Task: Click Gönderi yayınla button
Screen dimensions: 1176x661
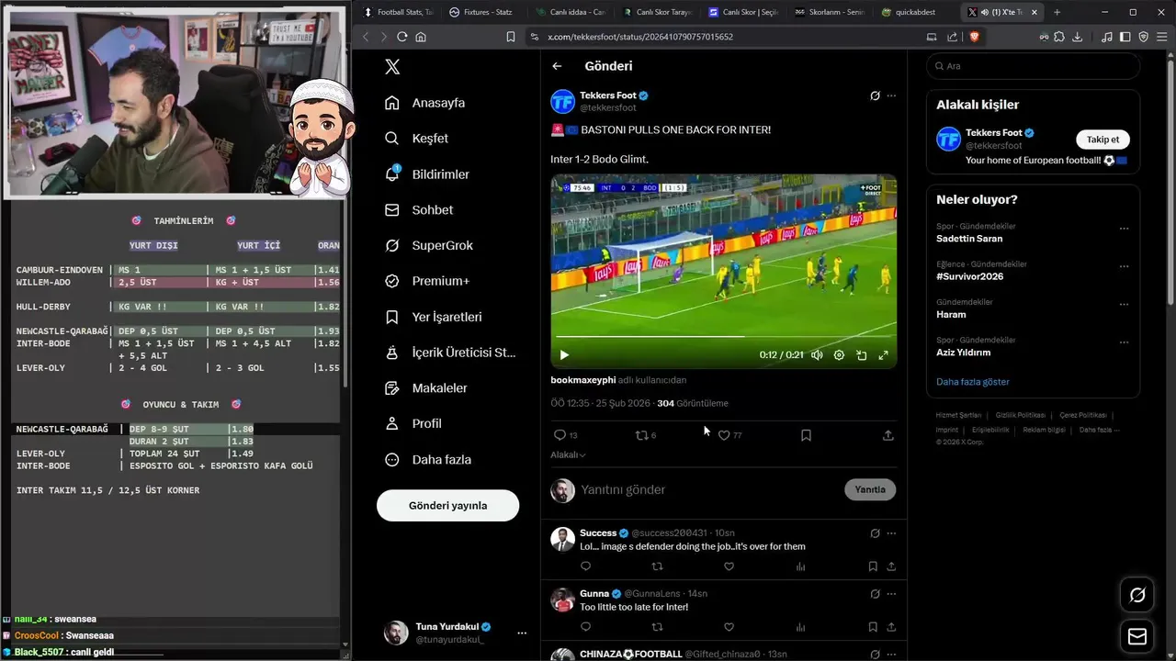Action: [x=447, y=506]
